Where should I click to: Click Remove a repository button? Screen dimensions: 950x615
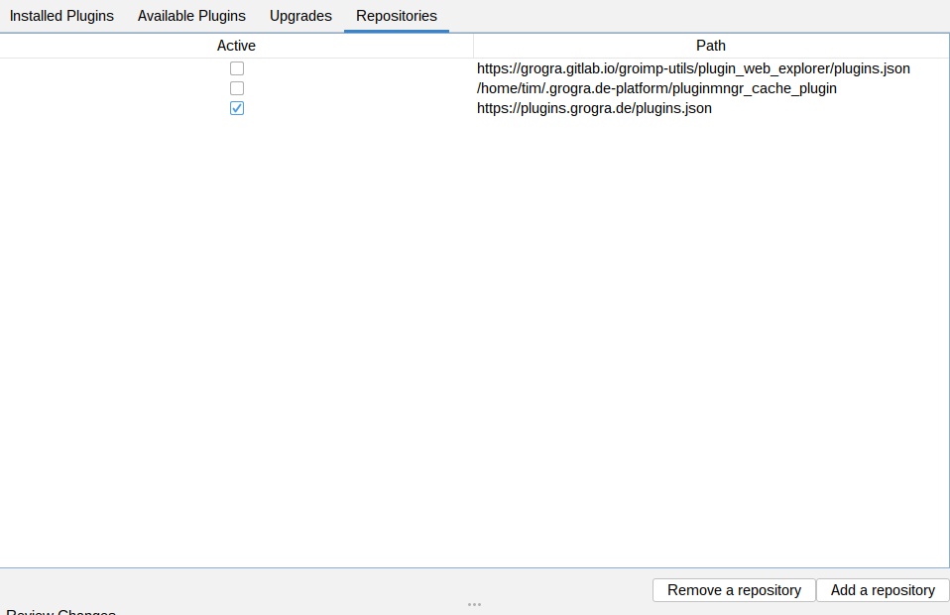[x=734, y=590]
